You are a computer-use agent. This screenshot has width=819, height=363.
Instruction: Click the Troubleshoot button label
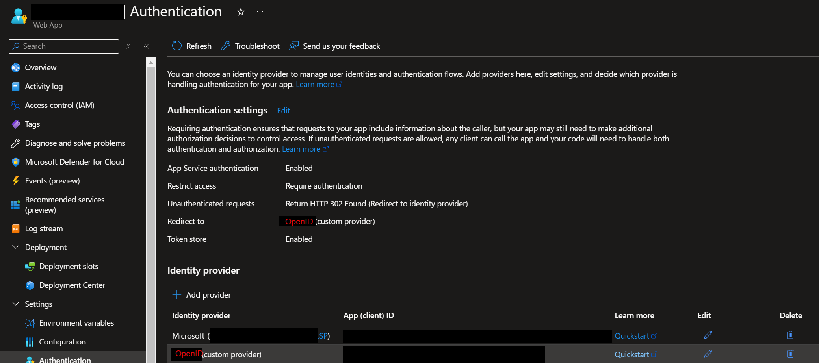[257, 46]
